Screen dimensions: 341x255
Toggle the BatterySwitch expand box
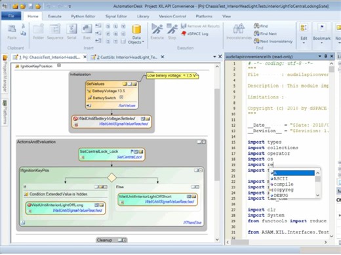coord(121,97)
